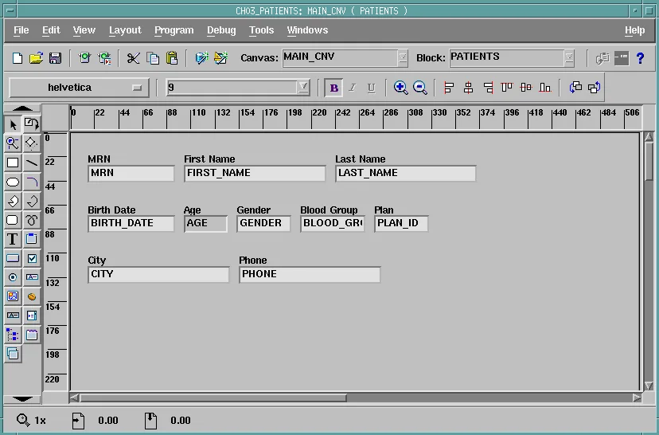Screen dimensions: 659x435
Task: Select the BIRTH_DATE field on canvas
Action: coord(131,223)
